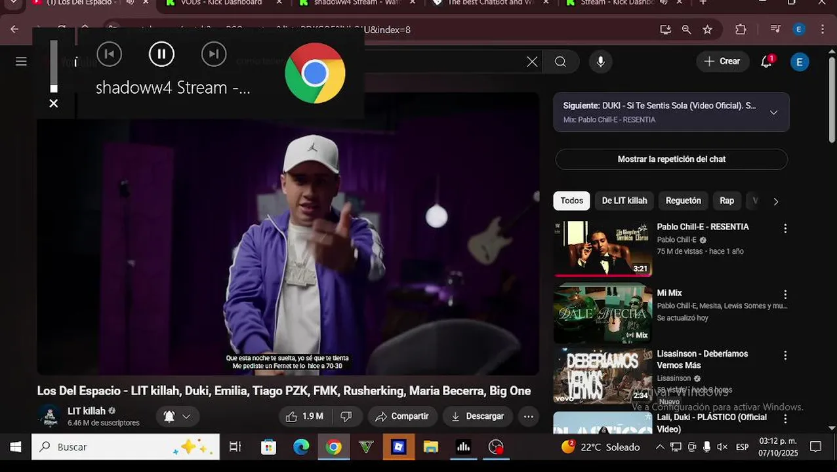Open Microsoft Store from taskbar
837x472 pixels.
[268, 447]
